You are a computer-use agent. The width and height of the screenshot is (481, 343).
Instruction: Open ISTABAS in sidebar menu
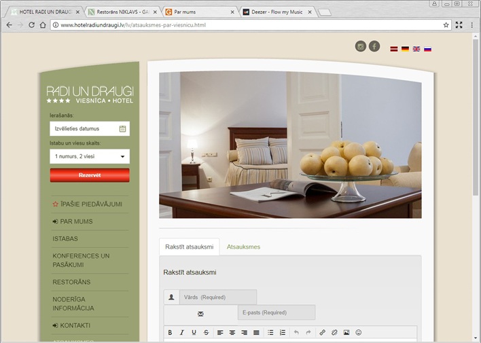pos(65,238)
